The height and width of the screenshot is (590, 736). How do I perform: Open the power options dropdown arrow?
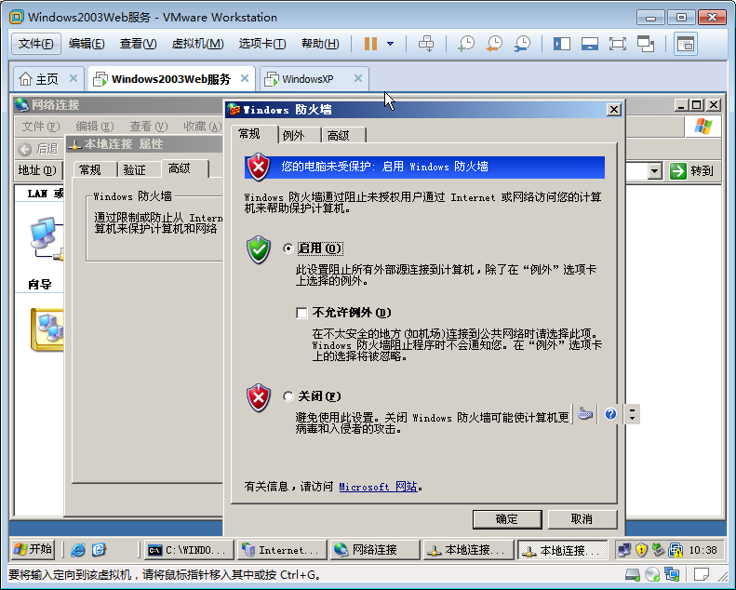click(x=390, y=44)
